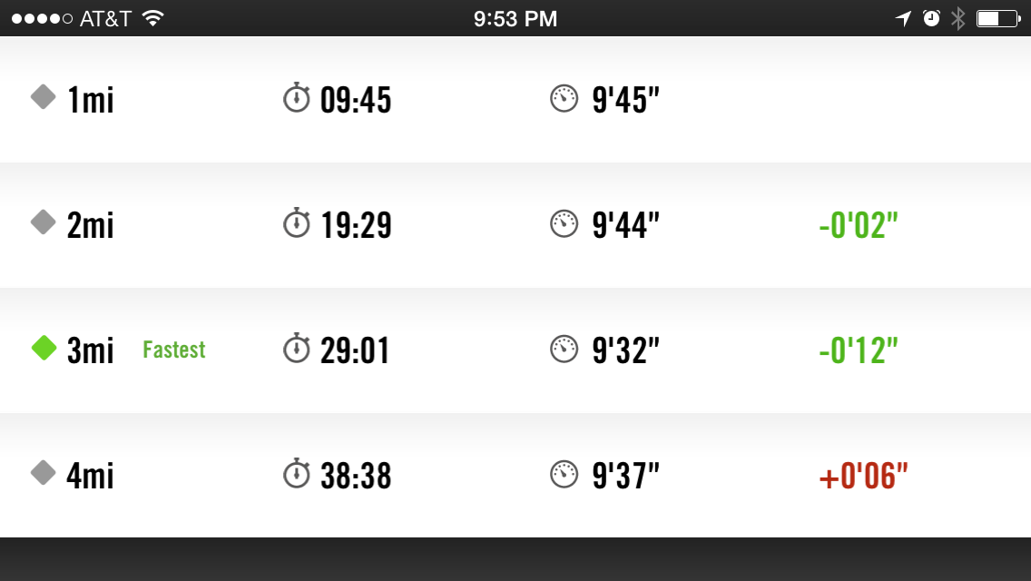Screen dimensions: 1031x581
Task: Tap the location services arrow icon
Action: point(903,18)
